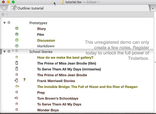The image size is (156, 114).
Task: Click the crossed-circle icon below the tab
Action: pyautogui.click(x=3, y=14)
